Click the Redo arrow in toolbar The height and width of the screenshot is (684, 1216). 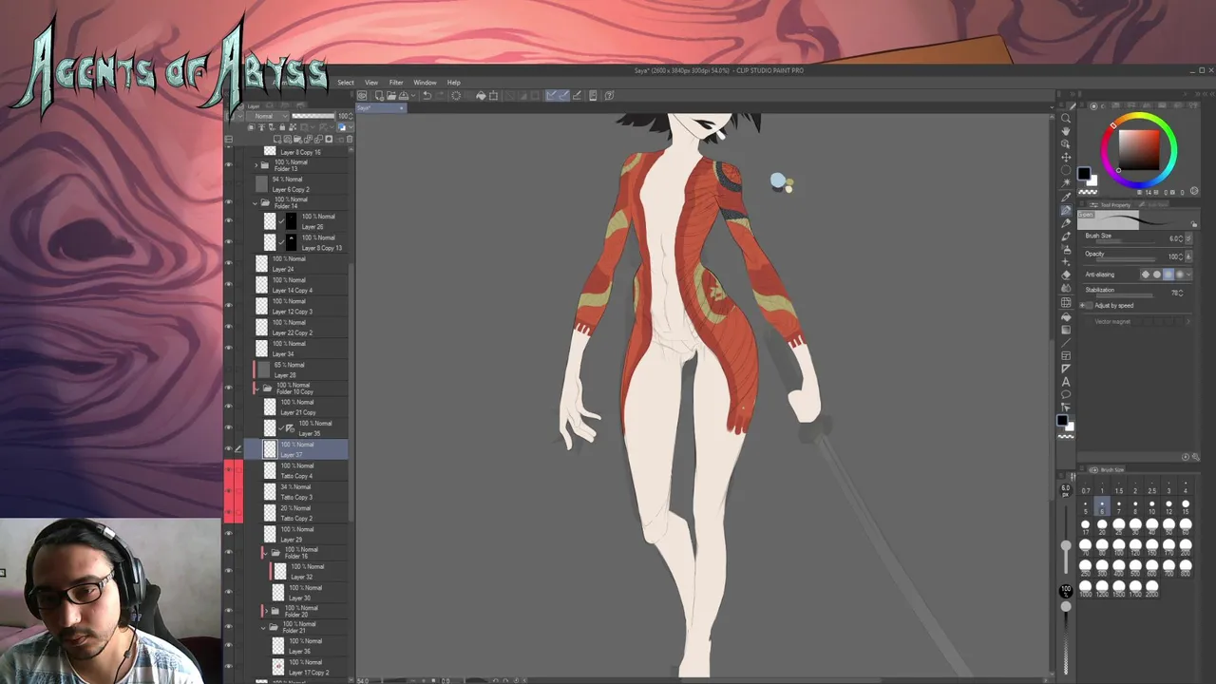tap(440, 96)
